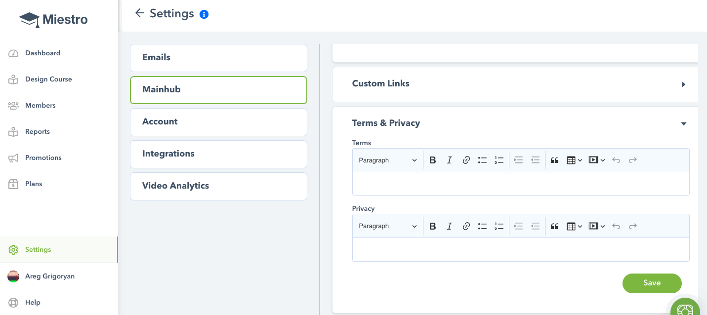Click the Design Course sidebar icon
This screenshot has height=315, width=707.
click(13, 79)
